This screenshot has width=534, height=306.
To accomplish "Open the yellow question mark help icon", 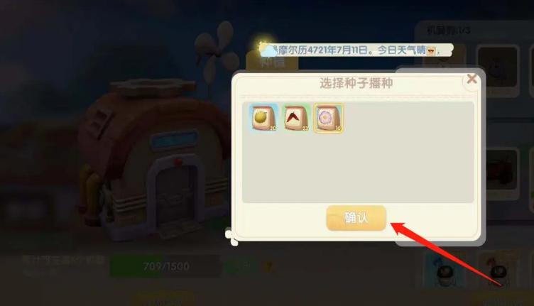I will point(268,266).
